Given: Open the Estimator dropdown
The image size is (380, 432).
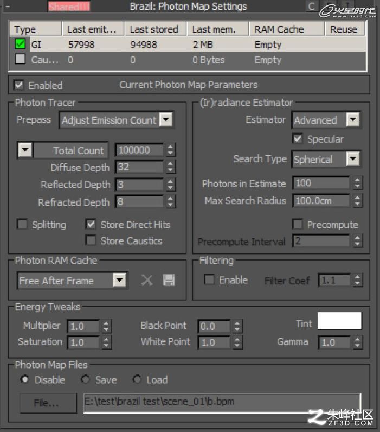Looking at the screenshot, I should 353,119.
